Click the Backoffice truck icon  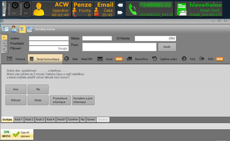coord(129,59)
